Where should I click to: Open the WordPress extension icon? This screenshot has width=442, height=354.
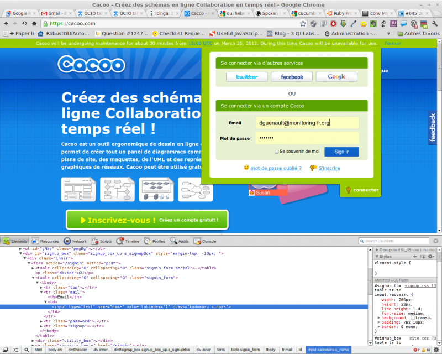413,24
